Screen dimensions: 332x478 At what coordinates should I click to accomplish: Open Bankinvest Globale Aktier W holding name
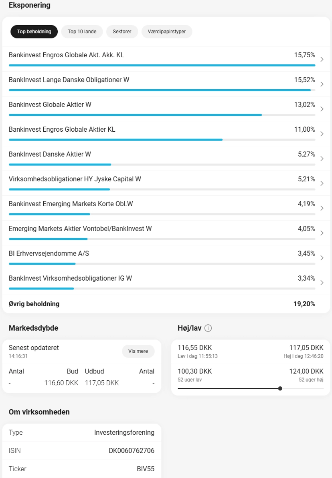click(x=50, y=104)
